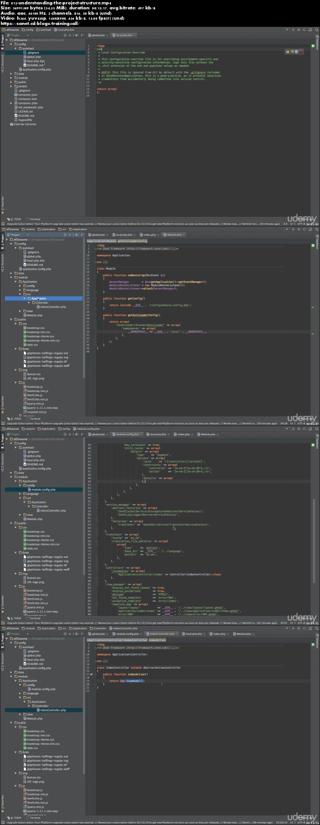Click UTF-8 encoding in 00:06:07 status bar
Image resolution: width=320 pixels, height=825 pixels.
301,423
